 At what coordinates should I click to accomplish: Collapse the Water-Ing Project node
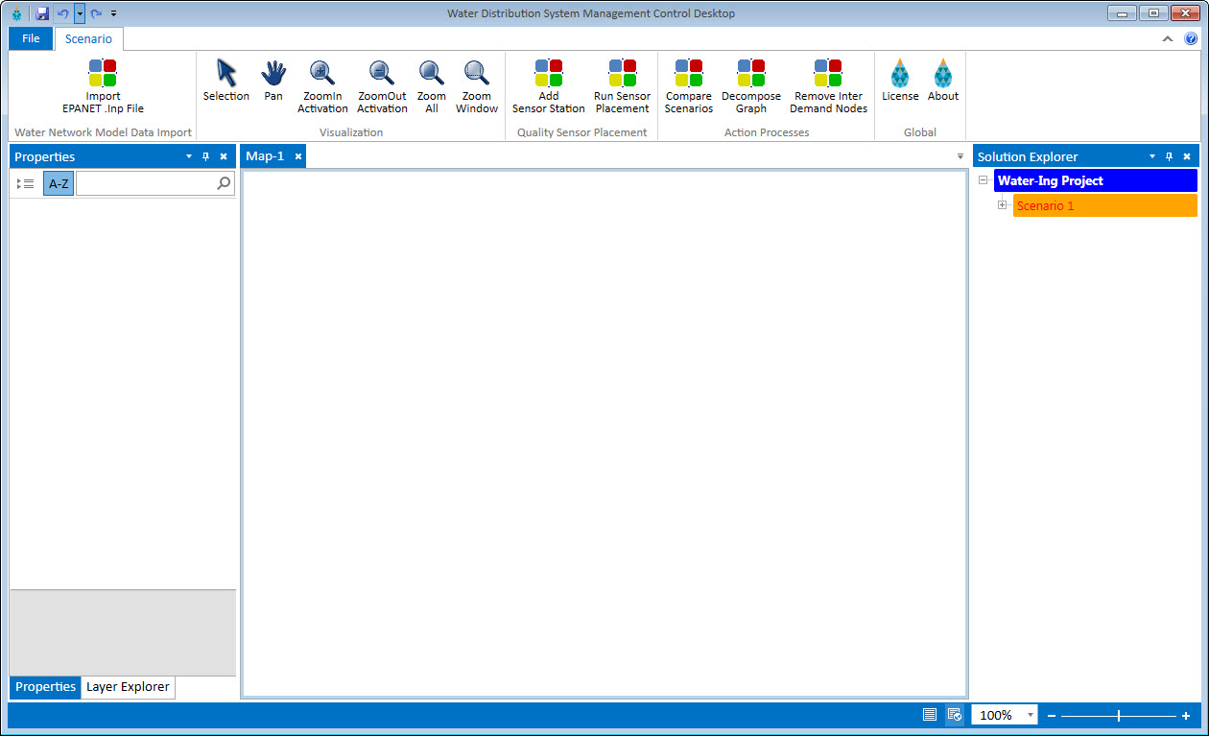(984, 180)
